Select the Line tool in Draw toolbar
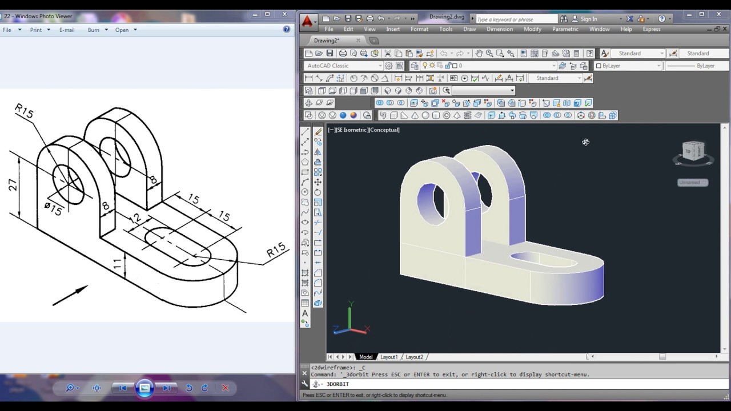 305,132
